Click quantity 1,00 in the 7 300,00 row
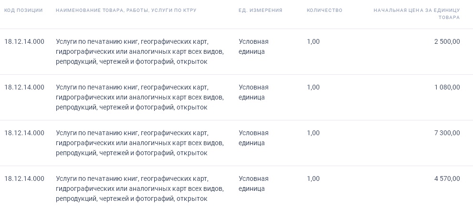Viewport: 473px width, 208px height. coord(313,133)
